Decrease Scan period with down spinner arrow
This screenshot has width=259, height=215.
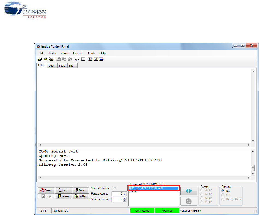(x=124, y=200)
